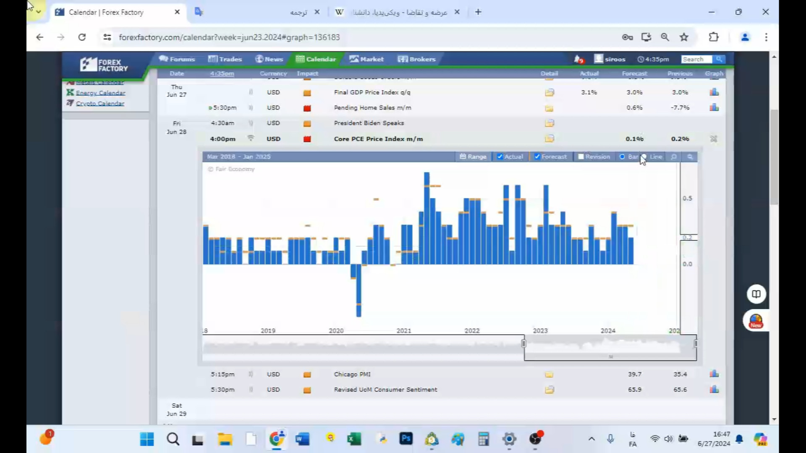The width and height of the screenshot is (806, 453).
Task: Click the page vertical scrollbar thumb
Action: click(x=774, y=157)
